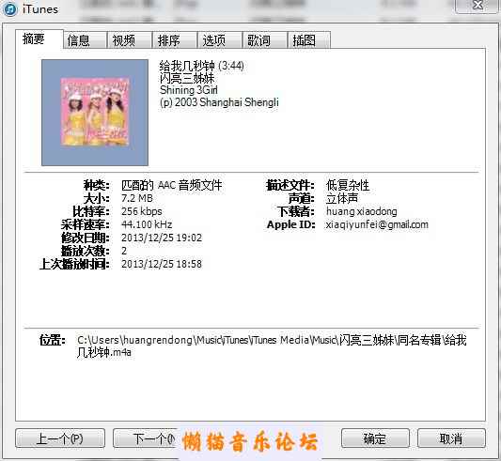Confirm with the 确定 button
Viewport: 501px width, 461px height.
(x=375, y=438)
